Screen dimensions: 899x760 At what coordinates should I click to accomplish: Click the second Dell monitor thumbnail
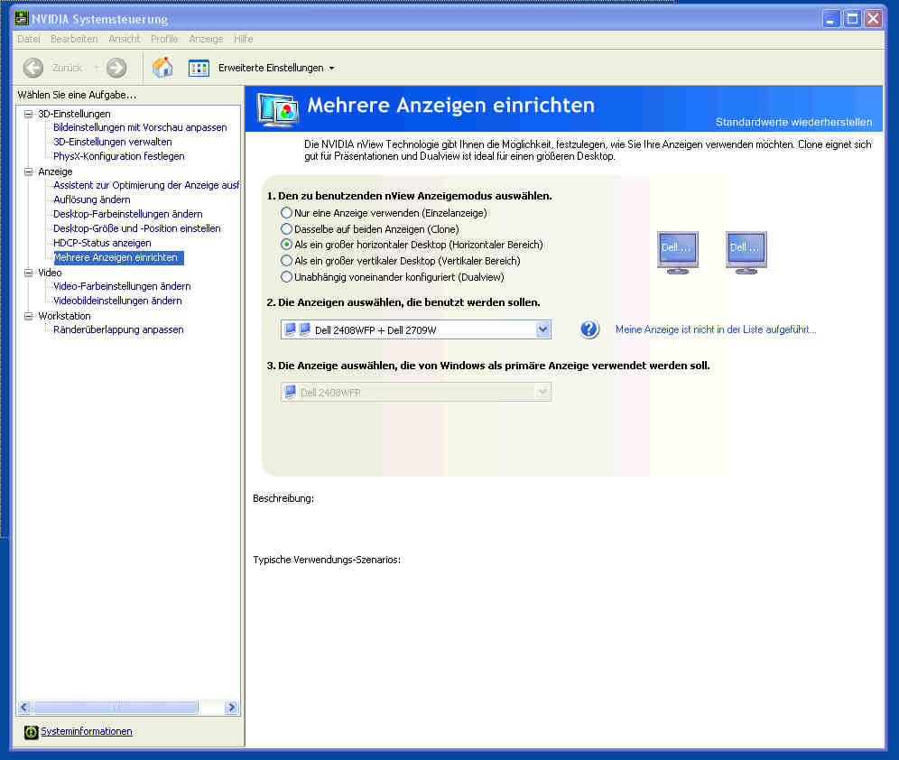click(x=746, y=252)
